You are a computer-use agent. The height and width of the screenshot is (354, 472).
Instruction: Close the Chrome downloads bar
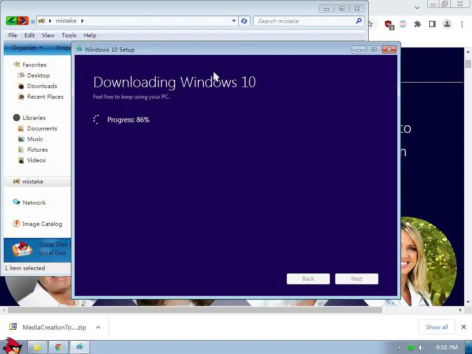coord(464,327)
